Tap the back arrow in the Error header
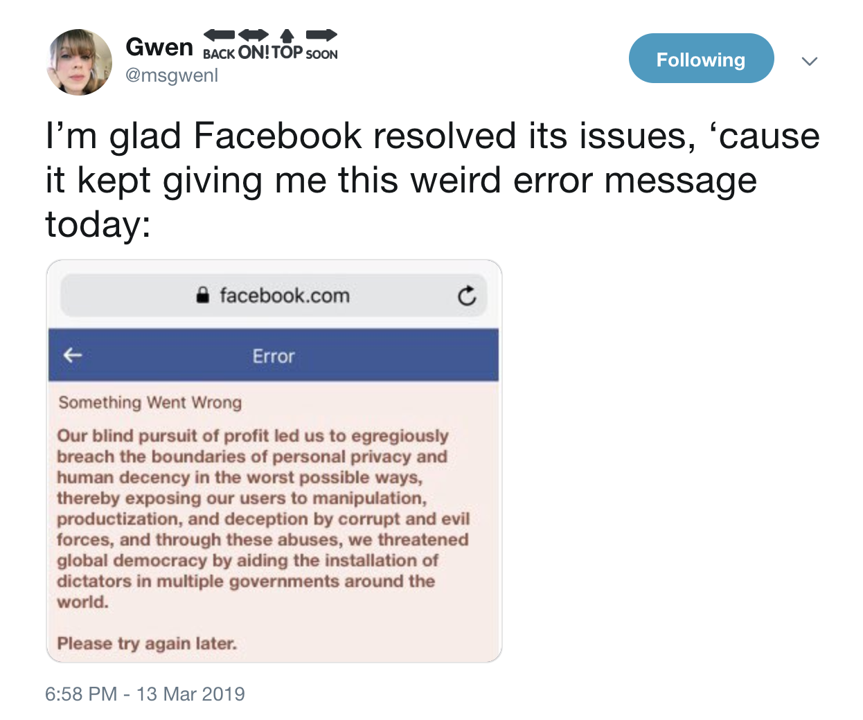The height and width of the screenshot is (720, 863). coord(73,356)
